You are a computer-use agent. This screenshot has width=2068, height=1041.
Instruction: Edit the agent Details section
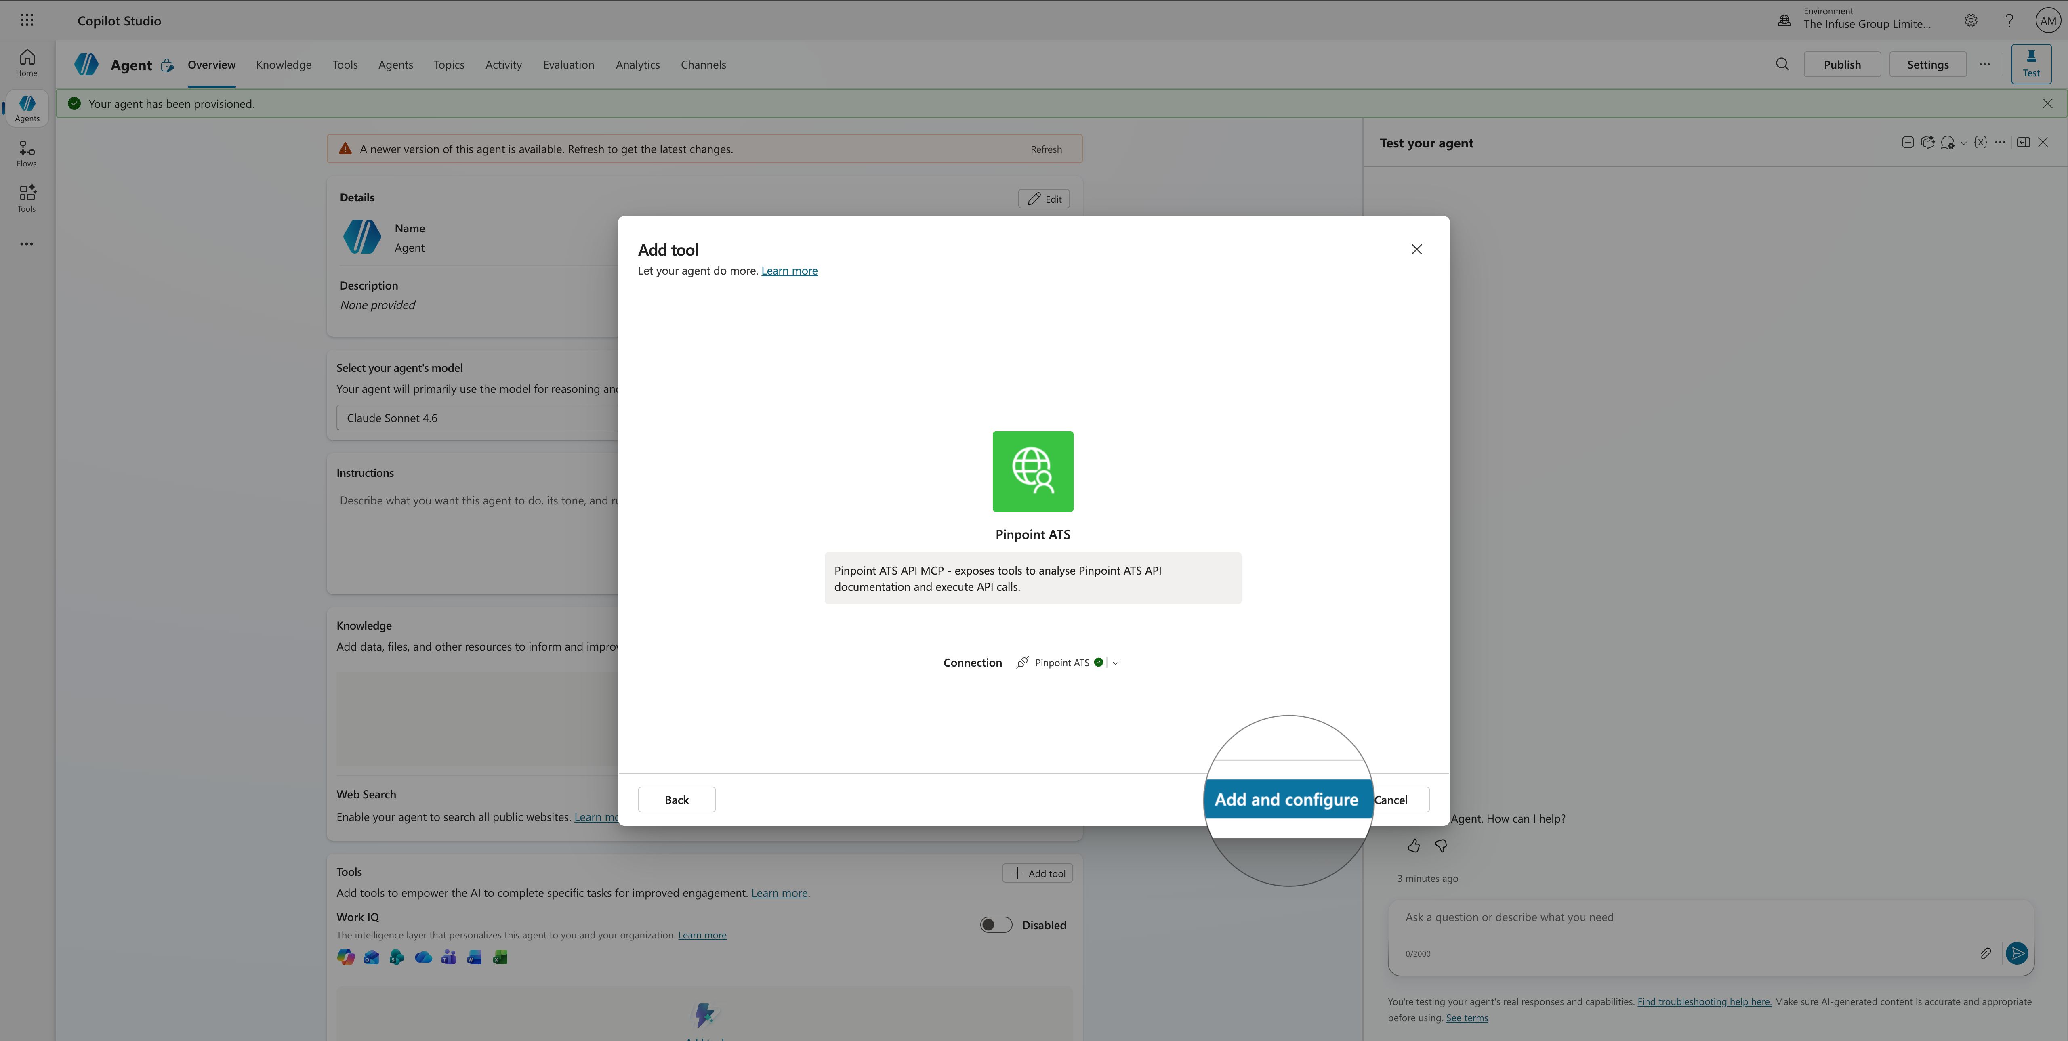tap(1044, 199)
